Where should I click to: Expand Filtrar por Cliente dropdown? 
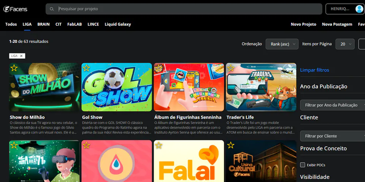pyautogui.click(x=333, y=136)
